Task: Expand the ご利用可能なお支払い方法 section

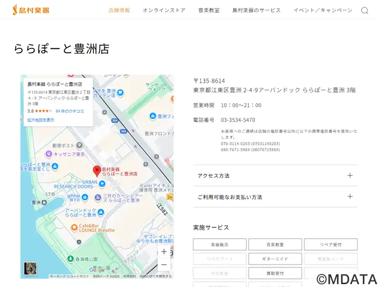Action: [275, 197]
